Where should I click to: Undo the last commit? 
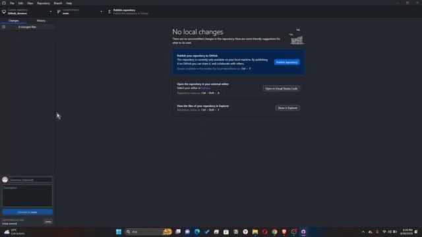48,222
